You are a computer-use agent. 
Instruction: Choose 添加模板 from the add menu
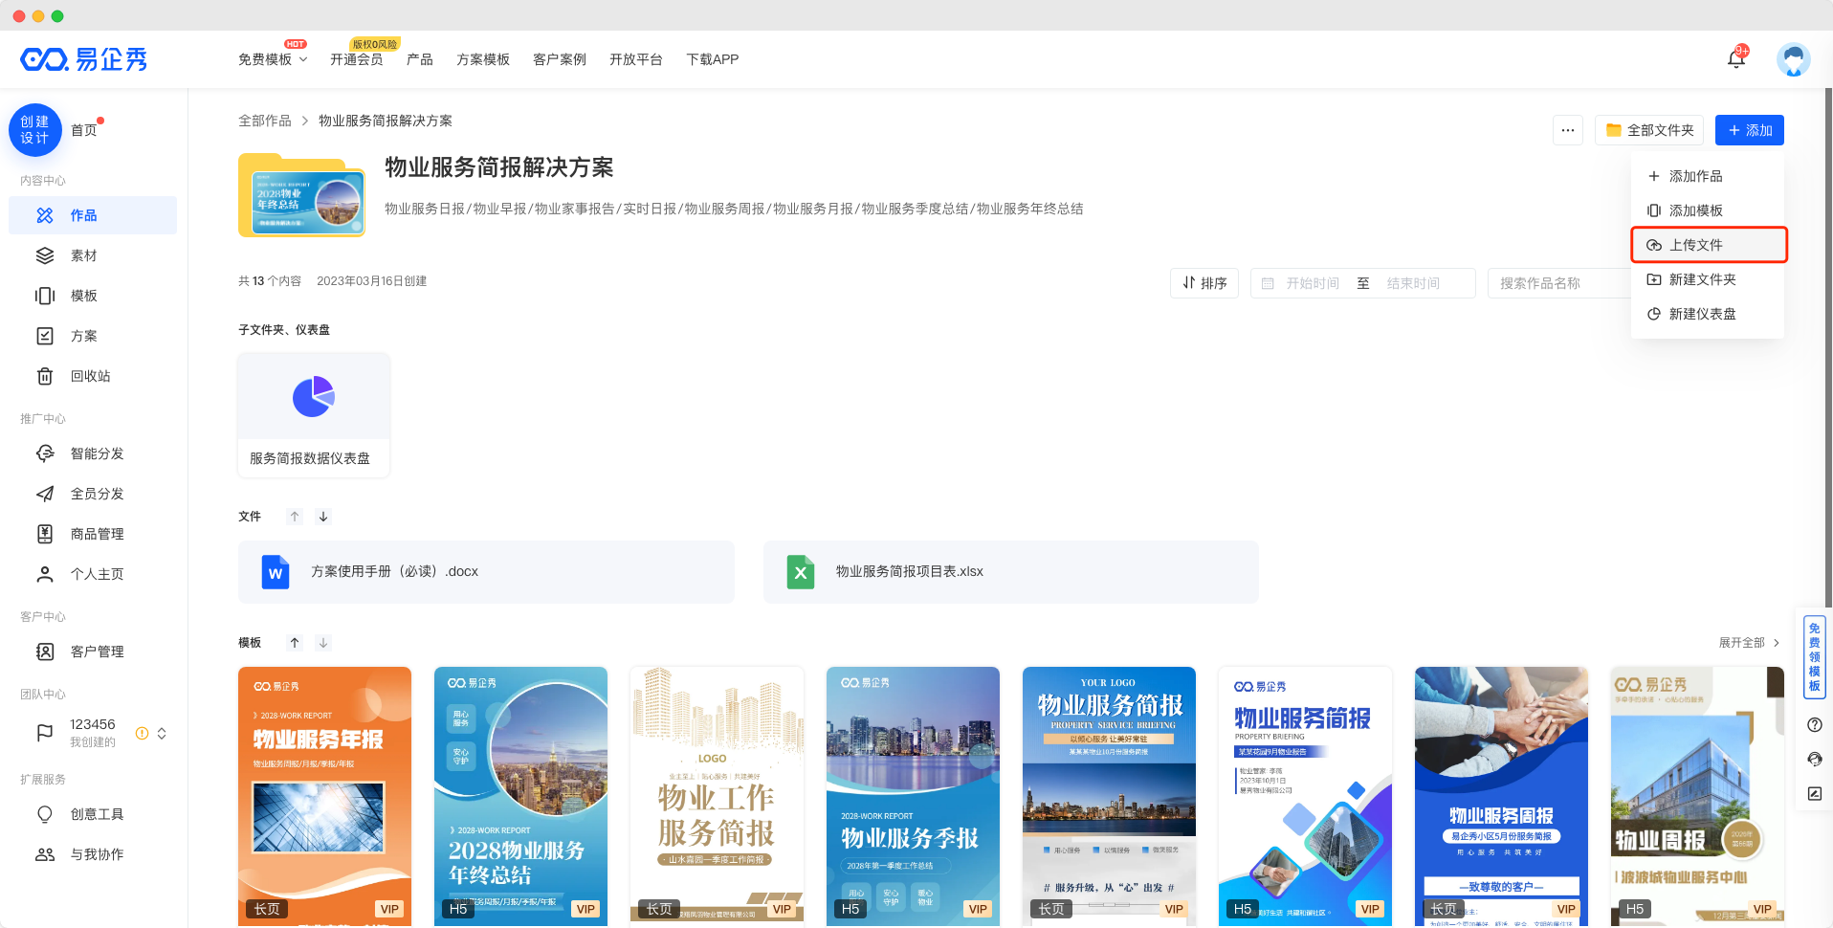[1708, 210]
